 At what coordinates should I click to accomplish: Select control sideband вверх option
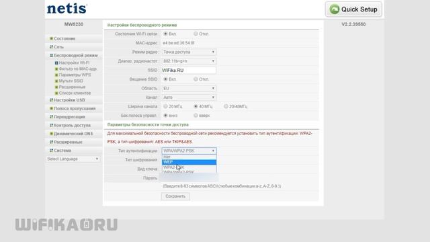pos(196,116)
